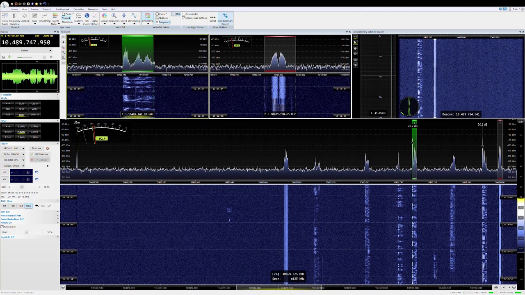The height and width of the screenshot is (295, 525).
Task: Open Extra Bands in the General group
Action: pos(5,19)
